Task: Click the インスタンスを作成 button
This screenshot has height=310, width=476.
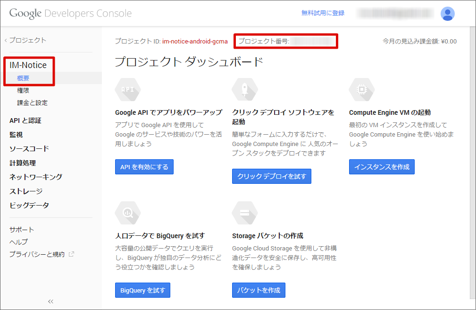Action: click(x=382, y=167)
